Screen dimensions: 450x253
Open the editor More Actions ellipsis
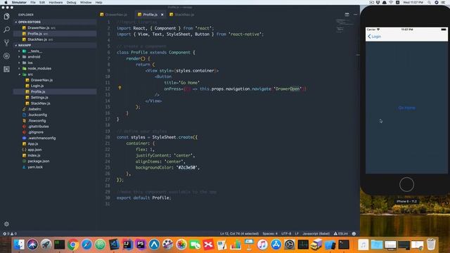tap(355, 14)
